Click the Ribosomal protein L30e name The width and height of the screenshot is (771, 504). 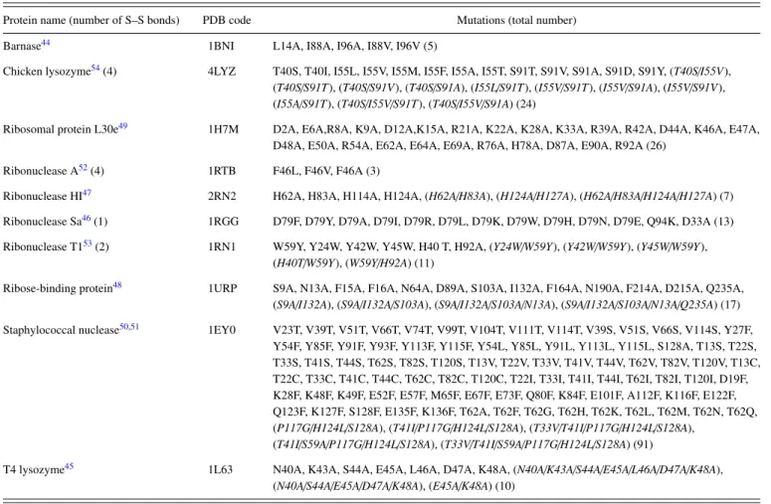pos(61,129)
